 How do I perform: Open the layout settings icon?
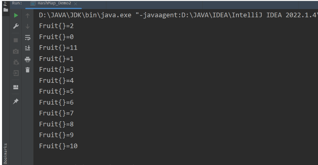[16, 87]
